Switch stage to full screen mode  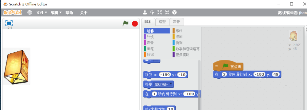coord(9,23)
